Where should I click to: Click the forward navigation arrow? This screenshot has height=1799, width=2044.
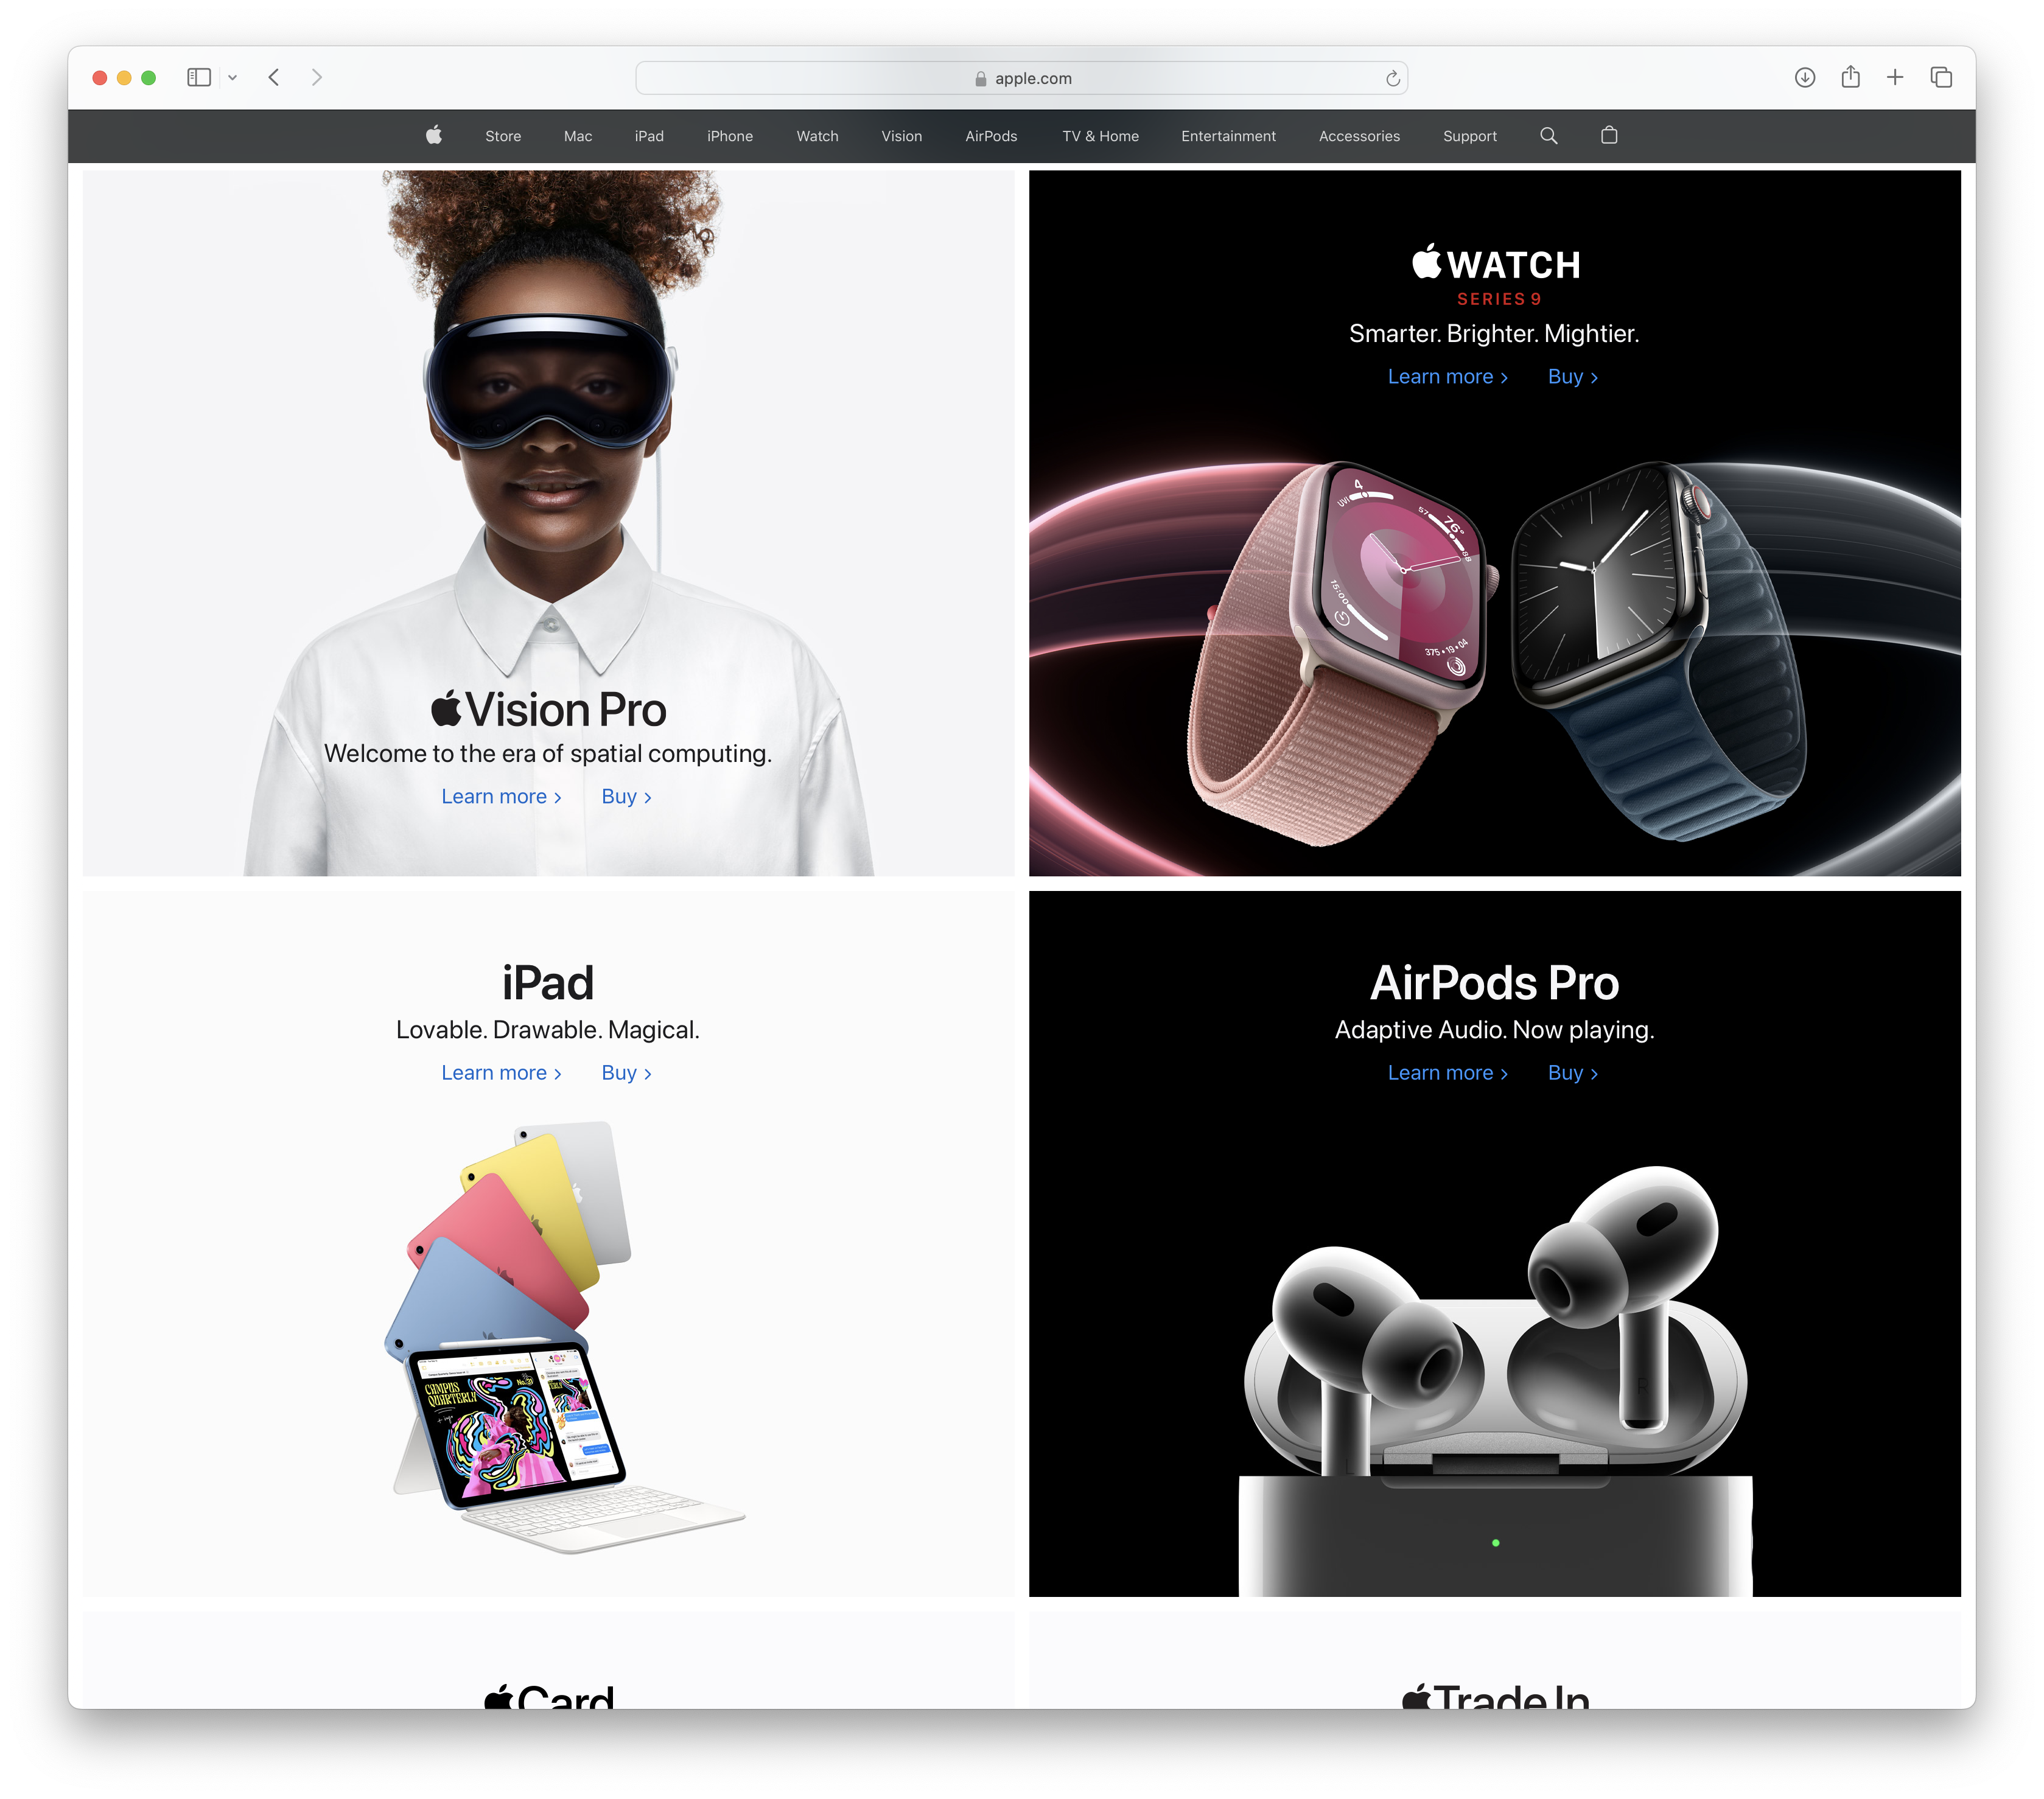click(317, 77)
